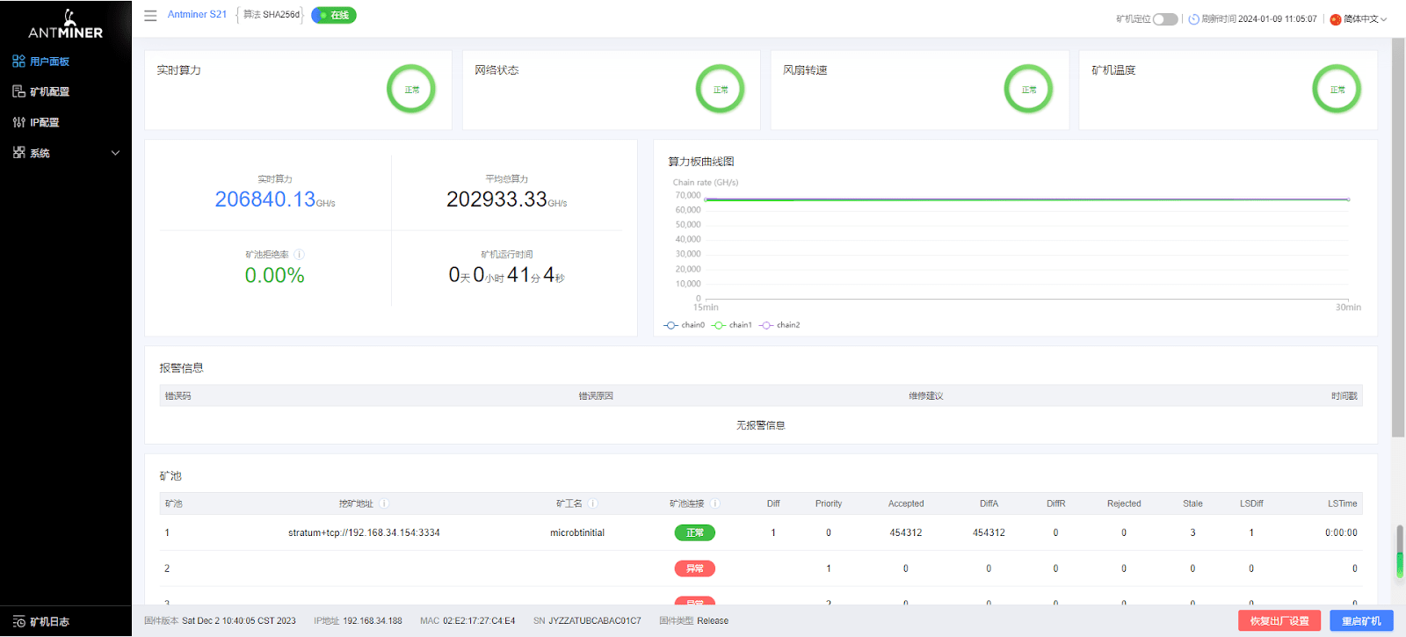This screenshot has width=1406, height=637.
Task: Toggle chain1 series in chart legend
Action: coord(732,325)
